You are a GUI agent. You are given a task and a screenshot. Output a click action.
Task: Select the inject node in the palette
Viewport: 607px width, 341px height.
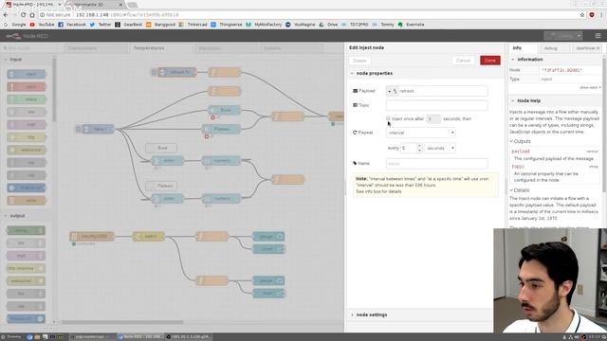(27, 74)
